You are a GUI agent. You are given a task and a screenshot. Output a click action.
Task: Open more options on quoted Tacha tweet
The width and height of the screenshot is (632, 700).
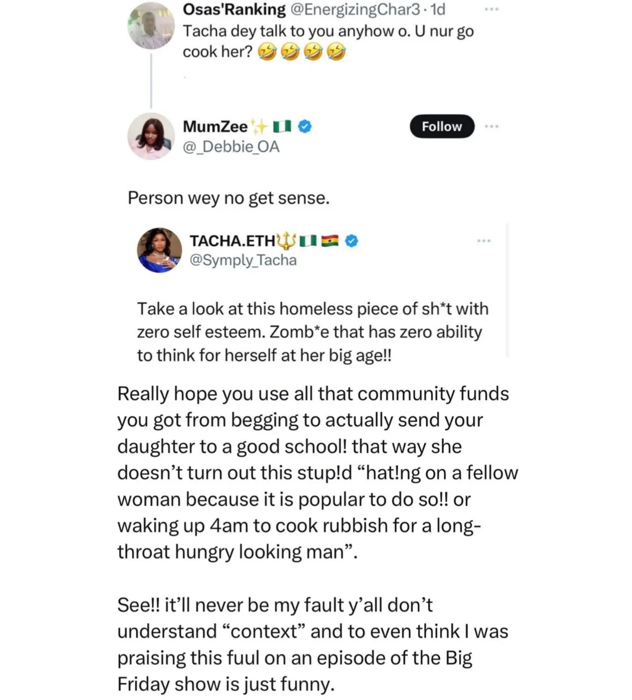click(x=484, y=240)
